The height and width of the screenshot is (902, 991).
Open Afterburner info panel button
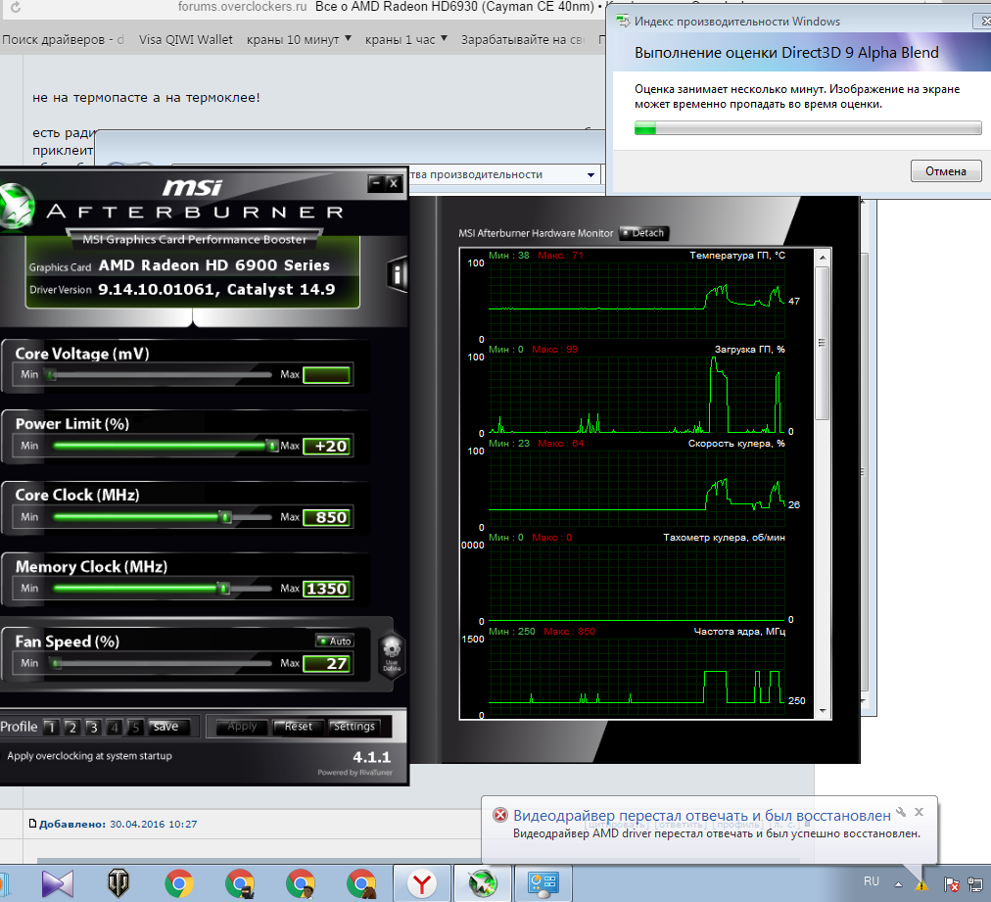click(398, 273)
